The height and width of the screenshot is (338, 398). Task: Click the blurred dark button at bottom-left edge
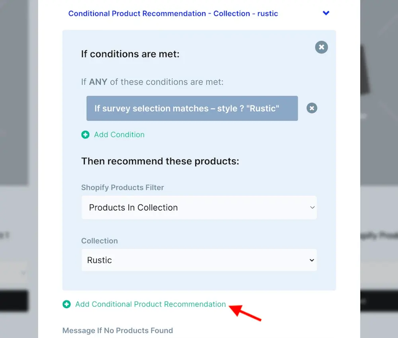tap(14, 301)
